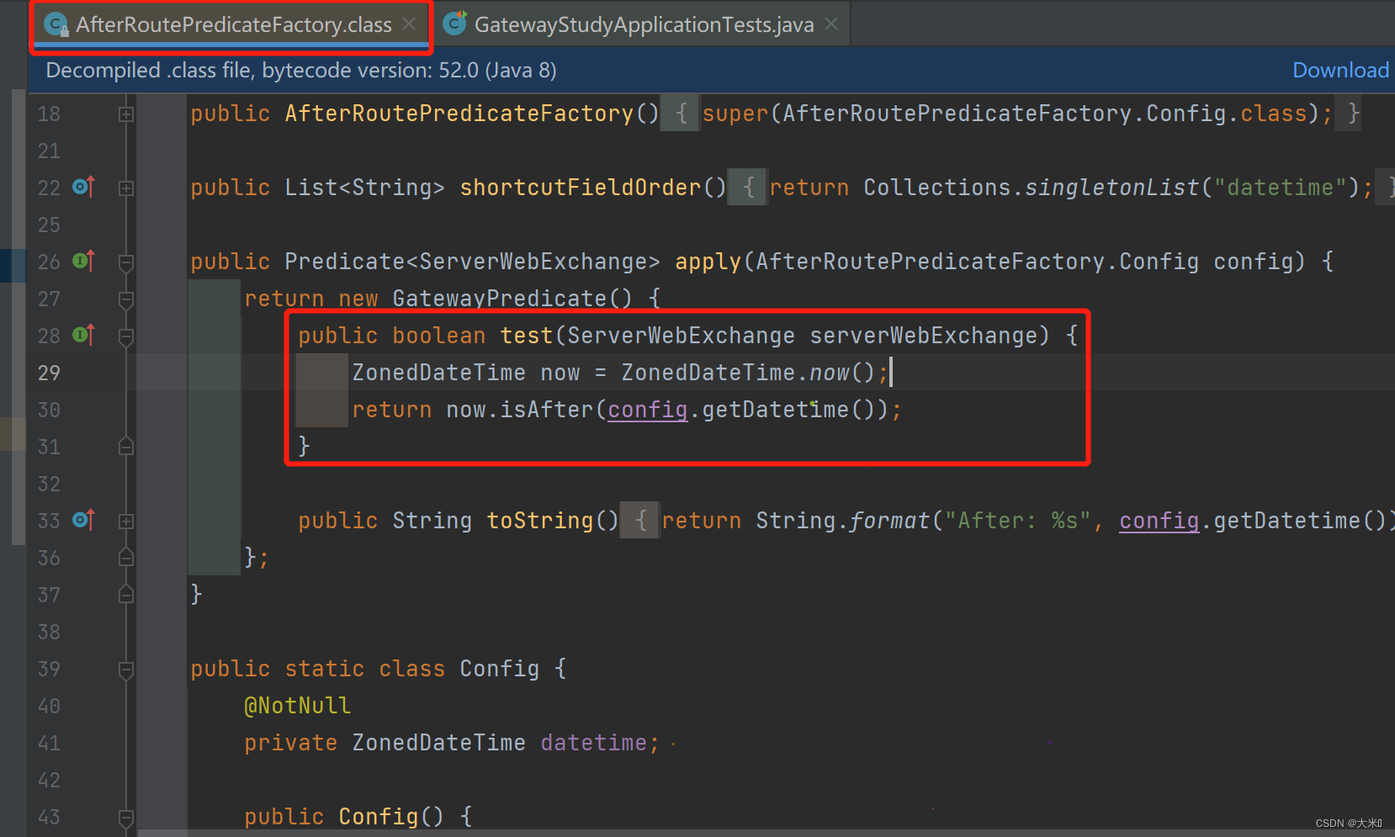Expand the folded constructor at line 18
The image size is (1395, 837).
point(126,114)
